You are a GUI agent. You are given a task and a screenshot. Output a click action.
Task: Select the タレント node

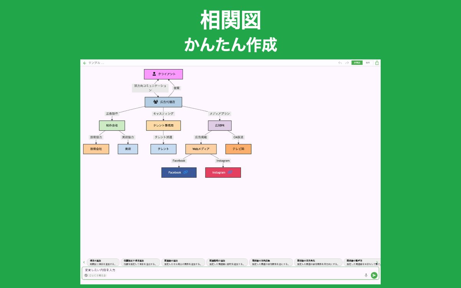(x=163, y=149)
